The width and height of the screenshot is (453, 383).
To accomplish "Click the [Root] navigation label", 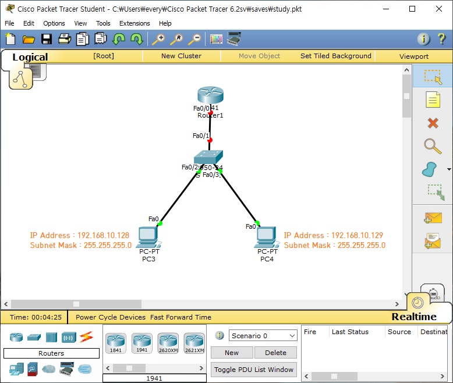I will 104,56.
